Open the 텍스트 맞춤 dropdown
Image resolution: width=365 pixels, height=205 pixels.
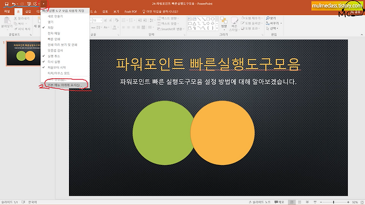click(168, 23)
